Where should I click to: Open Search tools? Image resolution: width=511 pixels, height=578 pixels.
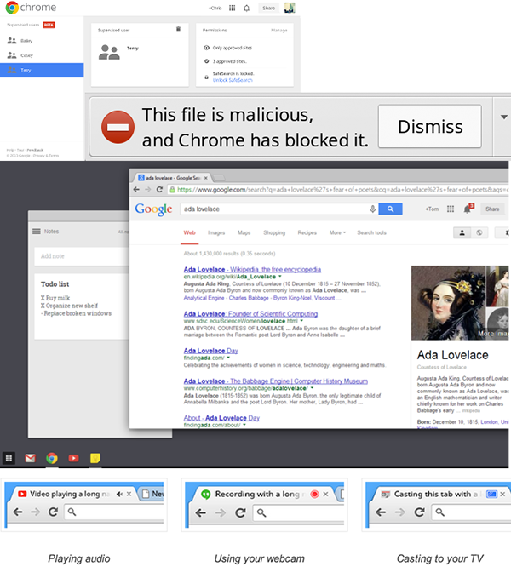click(371, 232)
